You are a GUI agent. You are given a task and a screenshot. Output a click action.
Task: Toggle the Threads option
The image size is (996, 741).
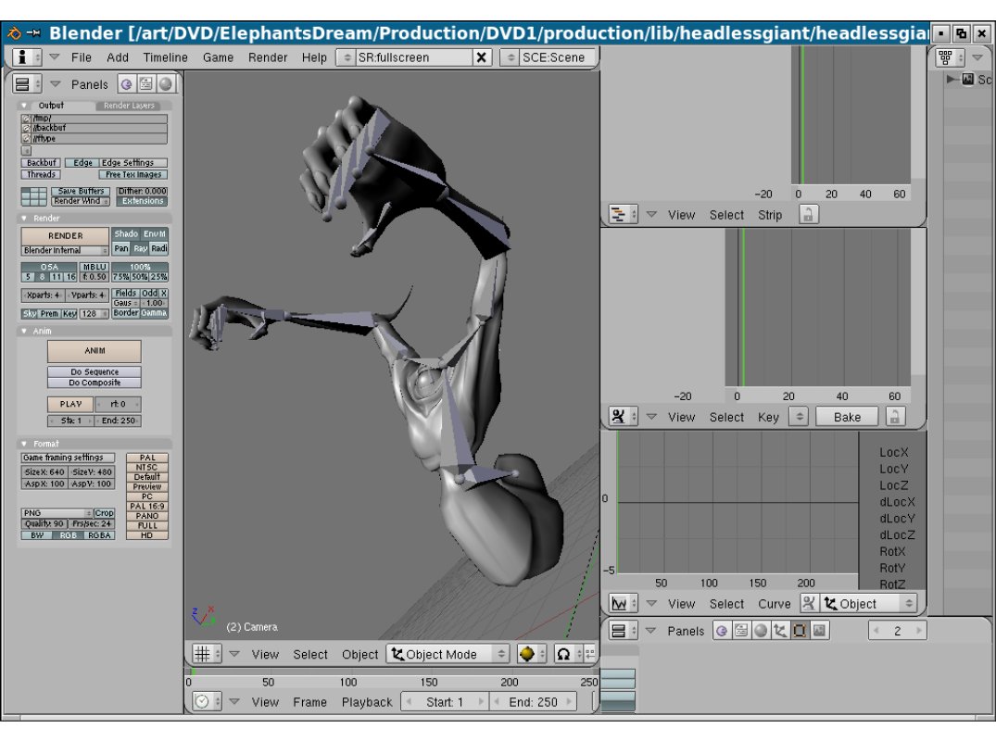pos(42,175)
